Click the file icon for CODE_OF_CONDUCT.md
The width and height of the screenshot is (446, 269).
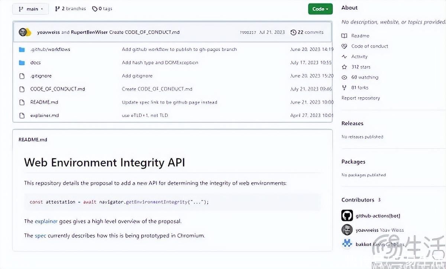(22, 89)
